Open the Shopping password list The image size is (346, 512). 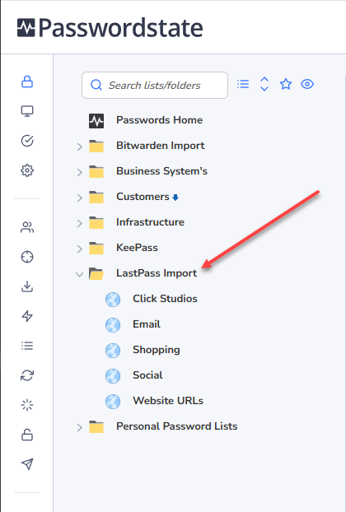[157, 350]
